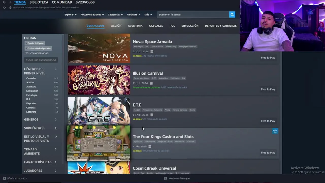
Task: Remove Ocultar artículos ignorados filter
Action: pyautogui.click(x=38, y=48)
